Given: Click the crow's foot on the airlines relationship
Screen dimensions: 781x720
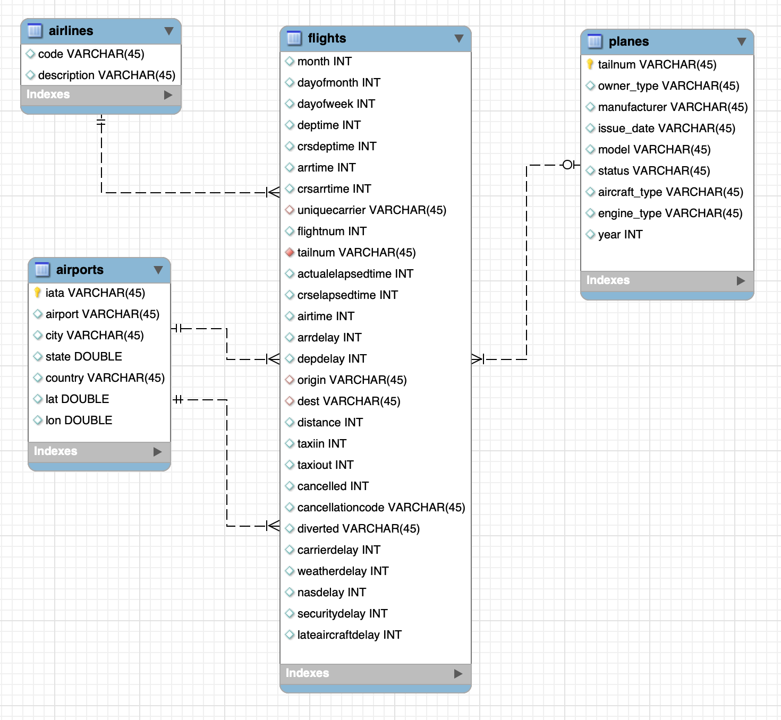Looking at the screenshot, I should coord(274,192).
